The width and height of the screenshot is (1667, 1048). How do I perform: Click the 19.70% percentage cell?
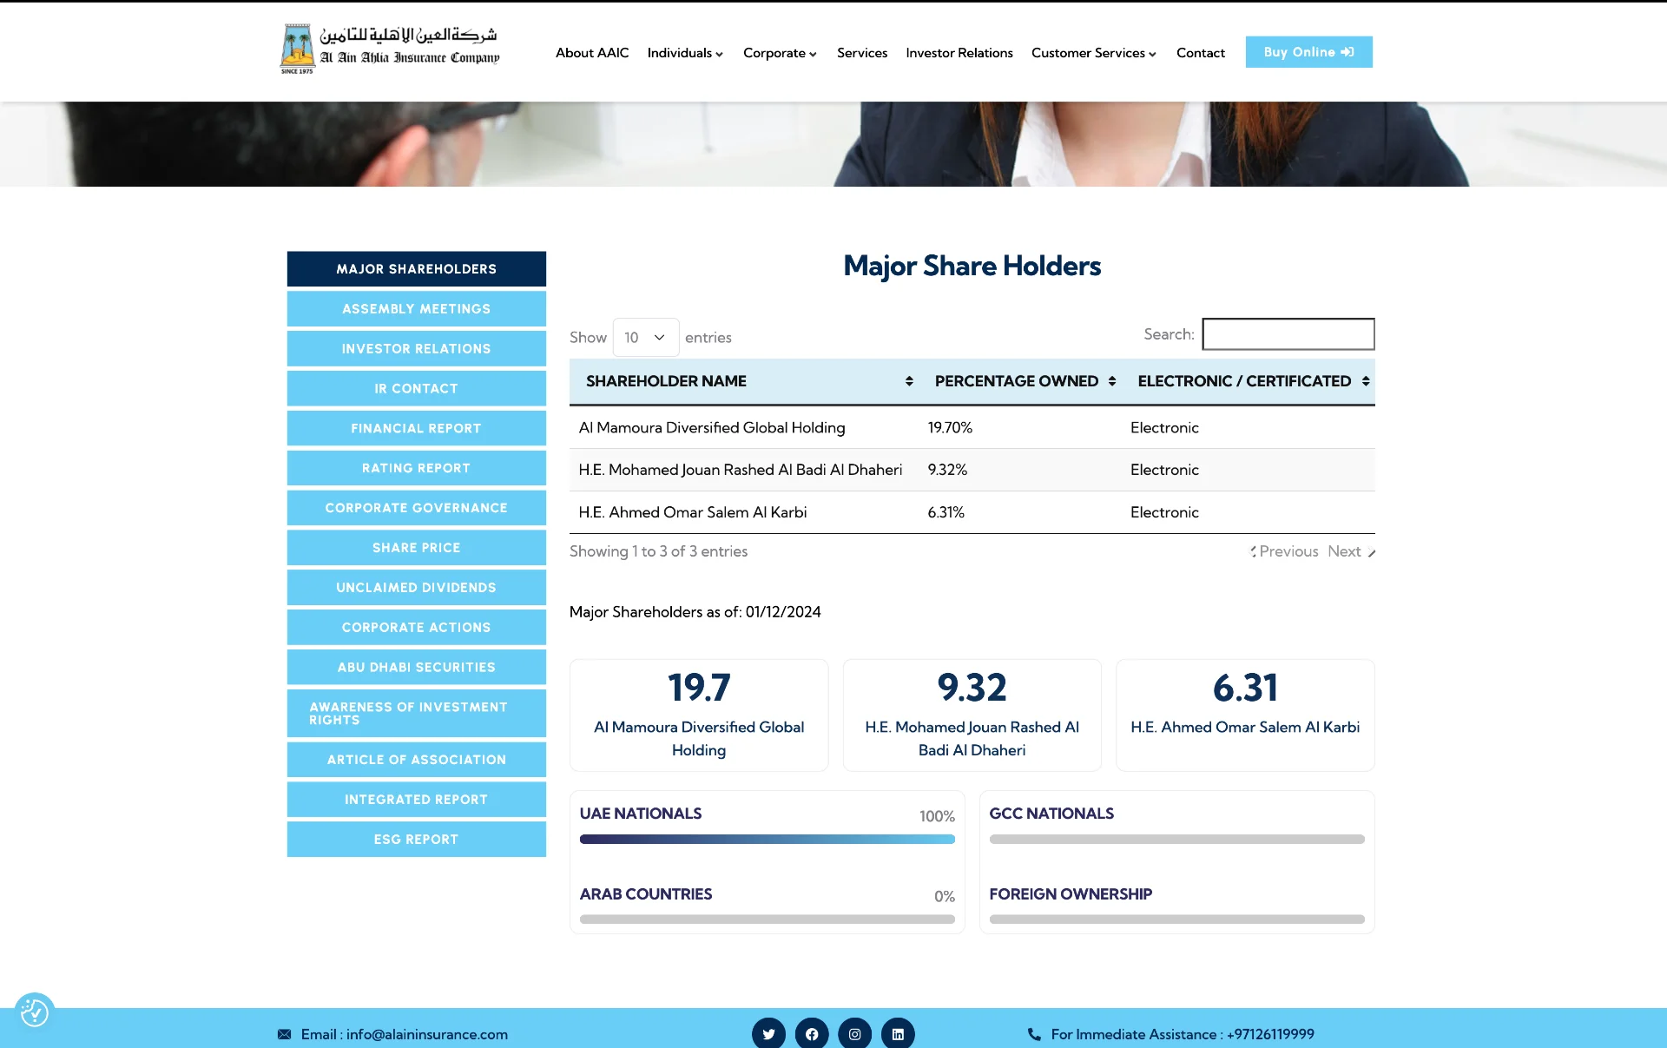coord(950,427)
